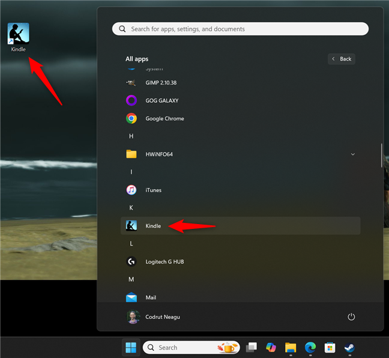Click the Codrut Neagu user name
389x358 pixels.
pyautogui.click(x=163, y=317)
